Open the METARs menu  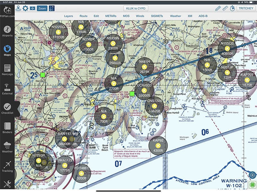pyautogui.click(x=111, y=16)
